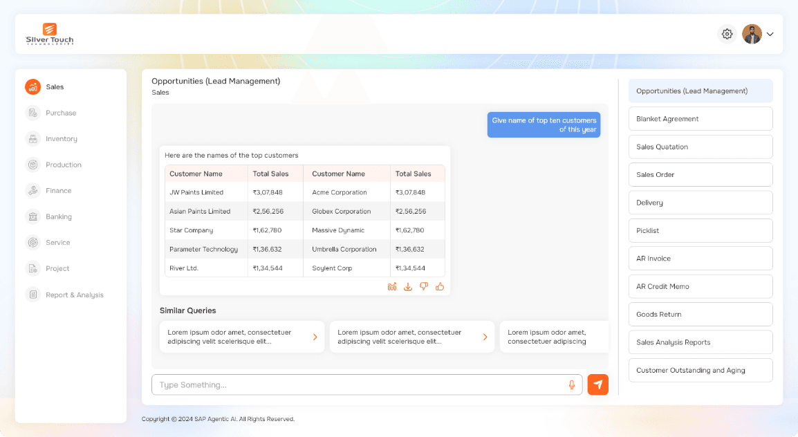
Task: Give thumbs up to the response
Action: coord(440,287)
